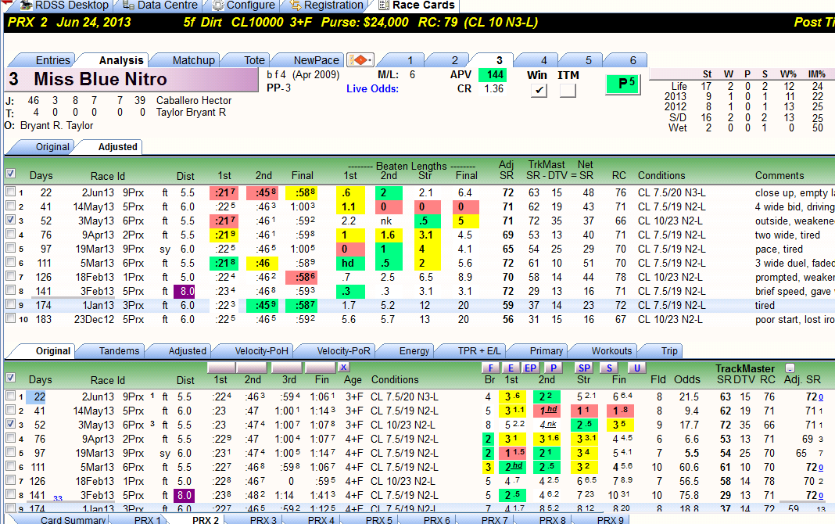This screenshot has height=524, width=835.
Task: Click the blank button above the Fin column
Action: [x=321, y=368]
